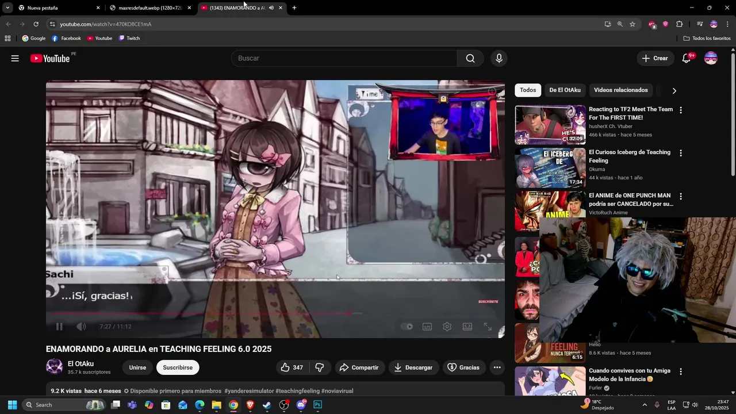736x414 pixels.
Task: Switch to the Nueva pestaña tab
Action: (59, 8)
